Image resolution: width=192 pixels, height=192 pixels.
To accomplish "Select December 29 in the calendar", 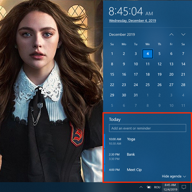I will click(x=112, y=95).
